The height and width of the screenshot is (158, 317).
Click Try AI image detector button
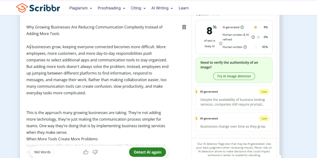pos(234,76)
